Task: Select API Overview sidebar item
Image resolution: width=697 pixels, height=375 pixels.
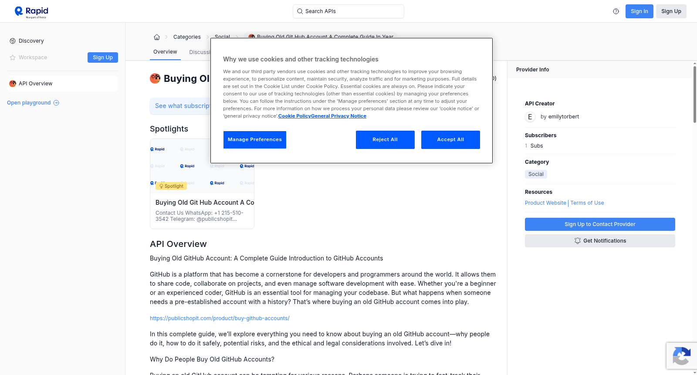Action: coord(62,84)
